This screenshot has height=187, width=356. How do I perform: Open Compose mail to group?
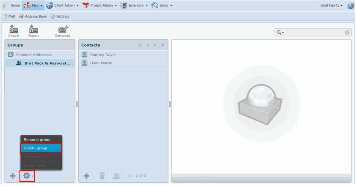coord(63,31)
